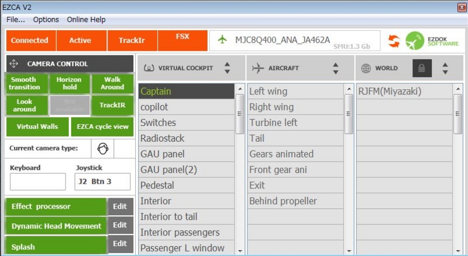Toggle Smooth transition
468x256 pixels.
26,83
